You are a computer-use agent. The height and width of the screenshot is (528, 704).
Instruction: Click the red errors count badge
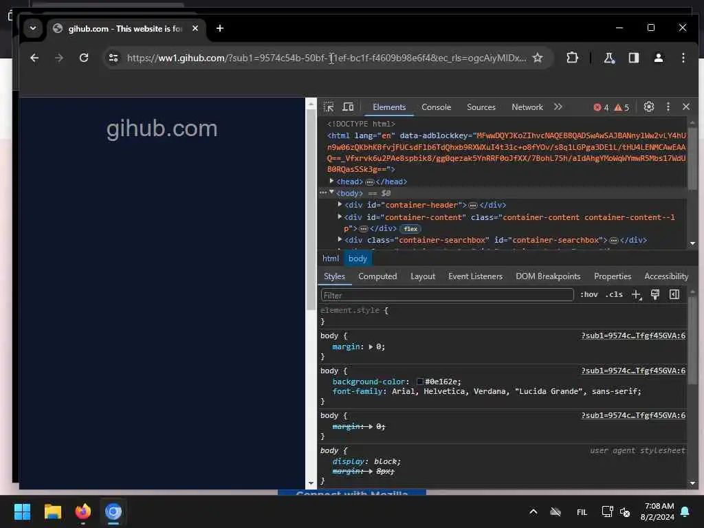click(601, 107)
